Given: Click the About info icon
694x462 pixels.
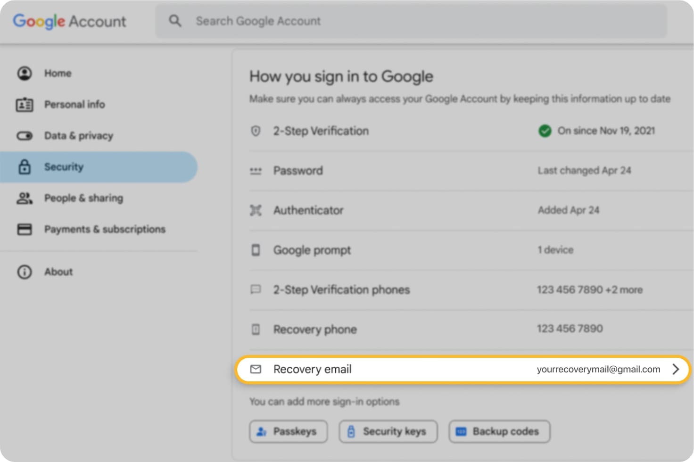Looking at the screenshot, I should click(x=24, y=272).
